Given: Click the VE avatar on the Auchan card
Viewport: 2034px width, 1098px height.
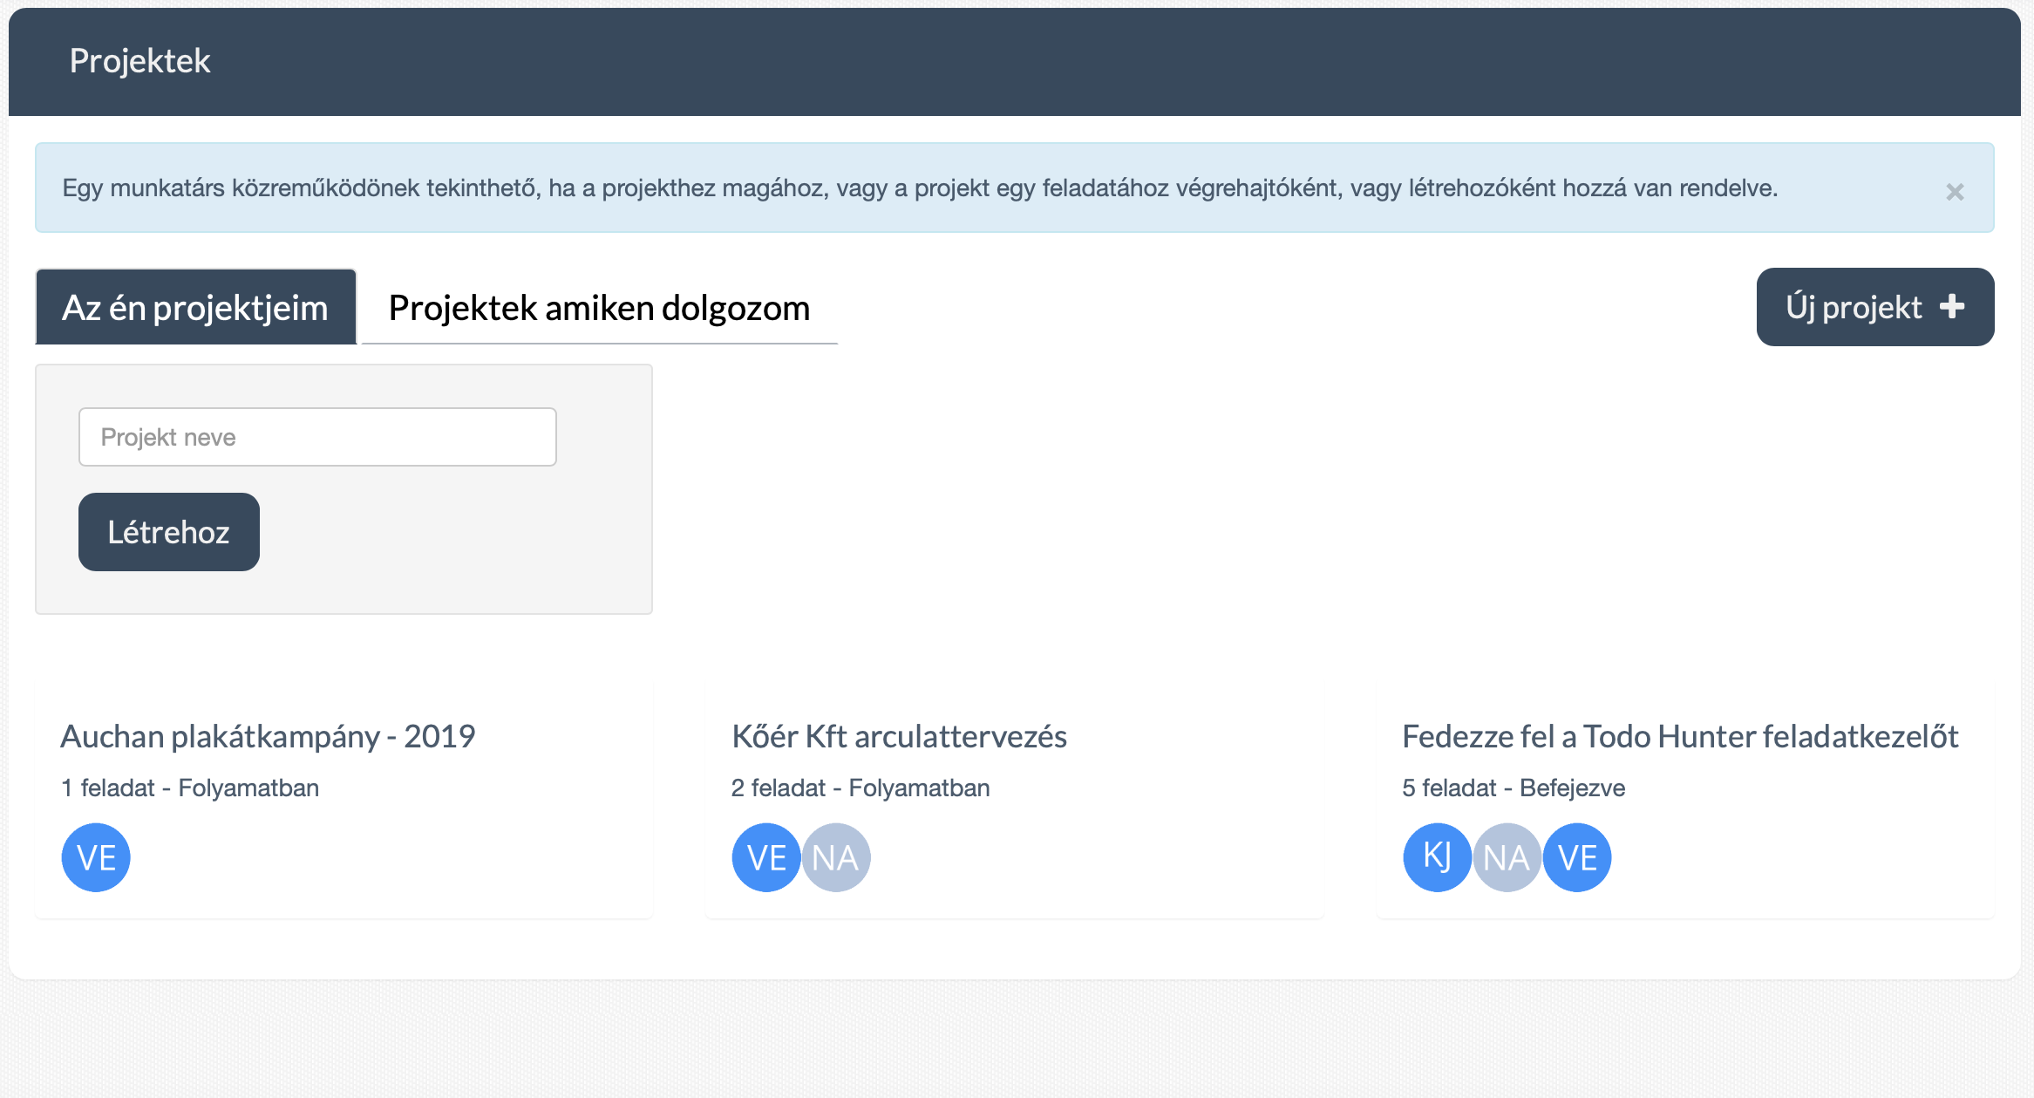Looking at the screenshot, I should click(95, 857).
